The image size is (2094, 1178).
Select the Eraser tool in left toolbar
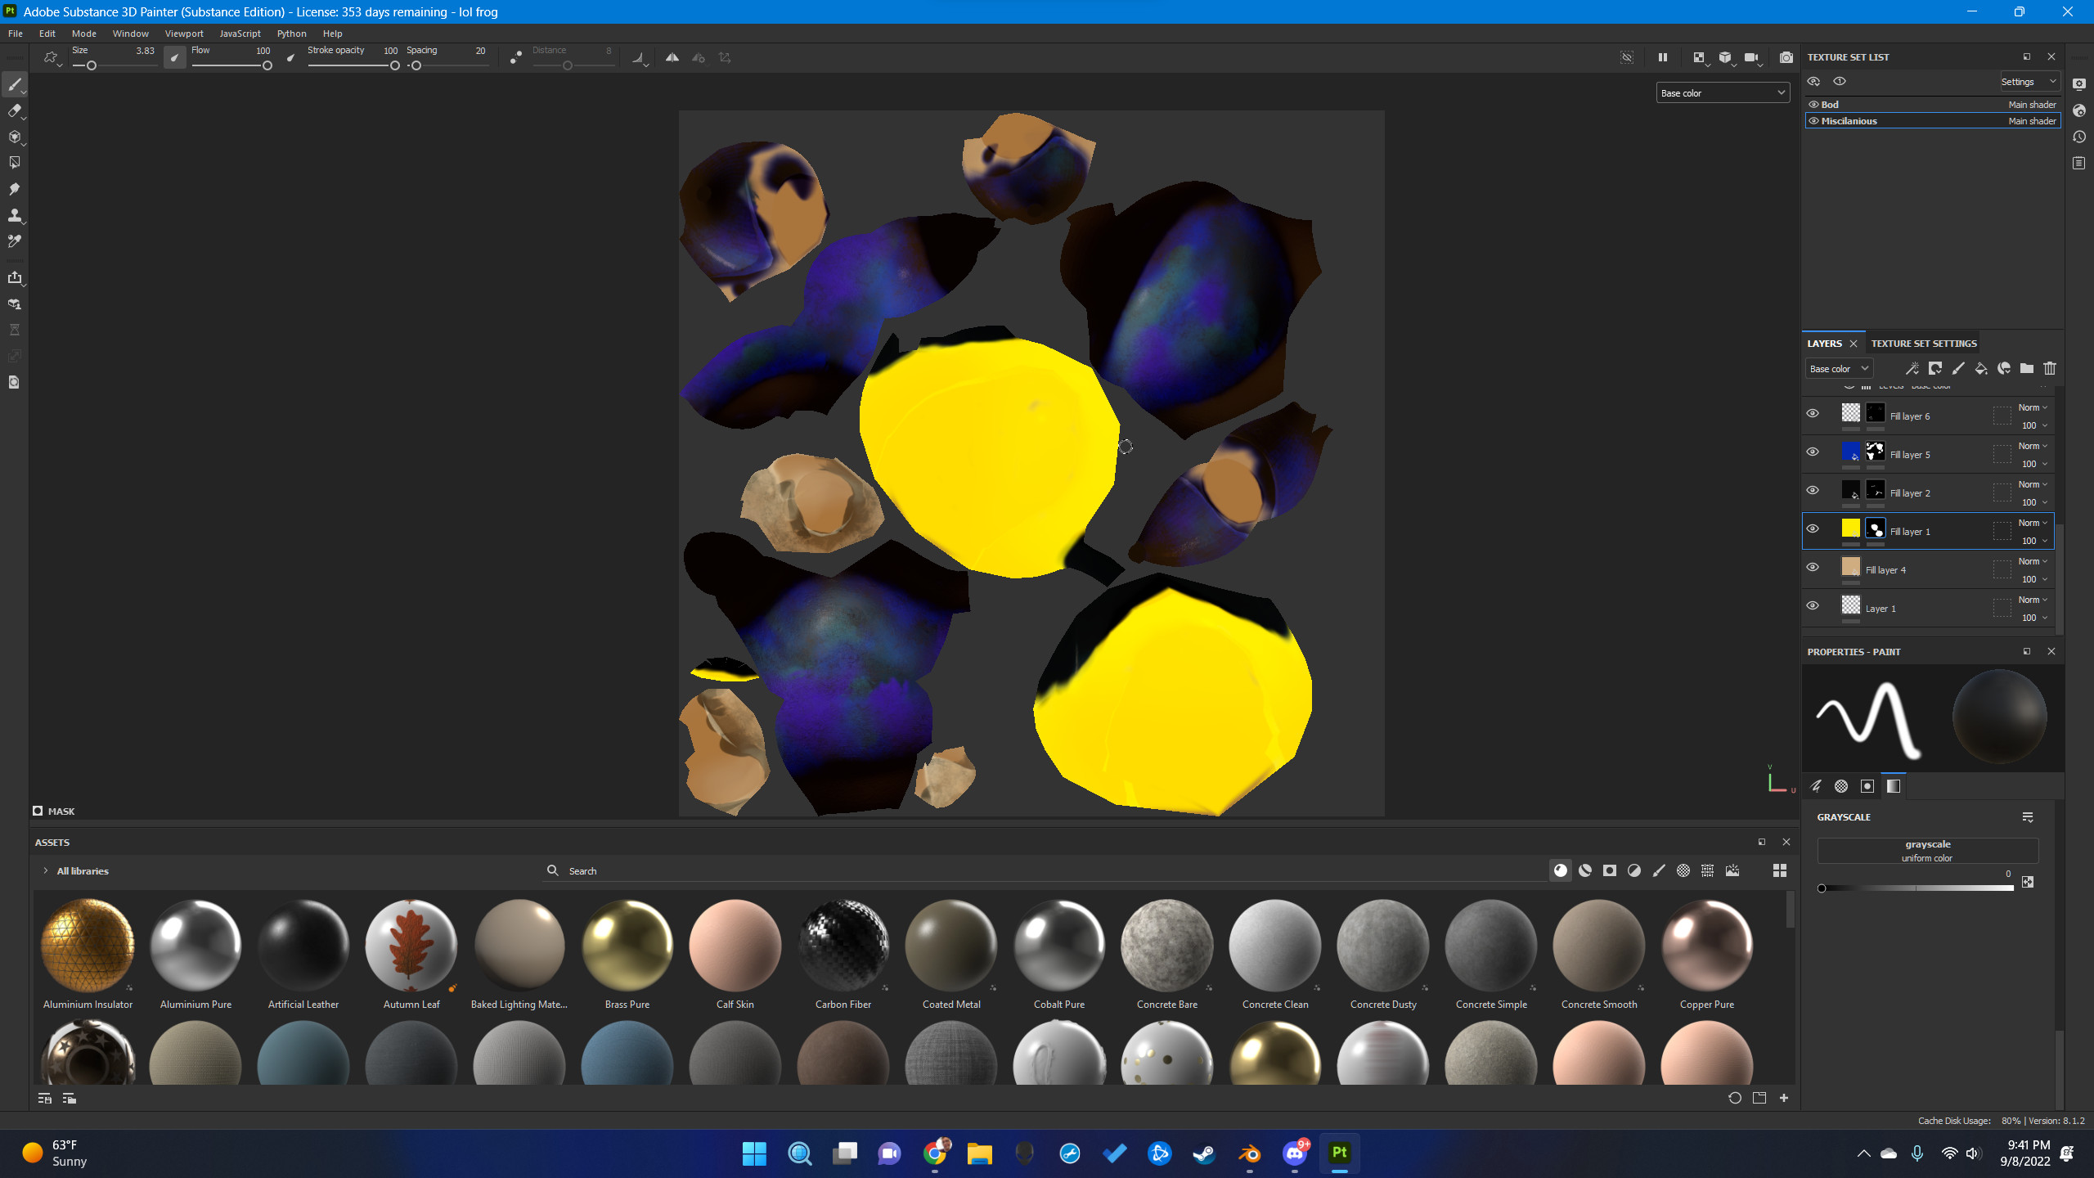tap(15, 111)
